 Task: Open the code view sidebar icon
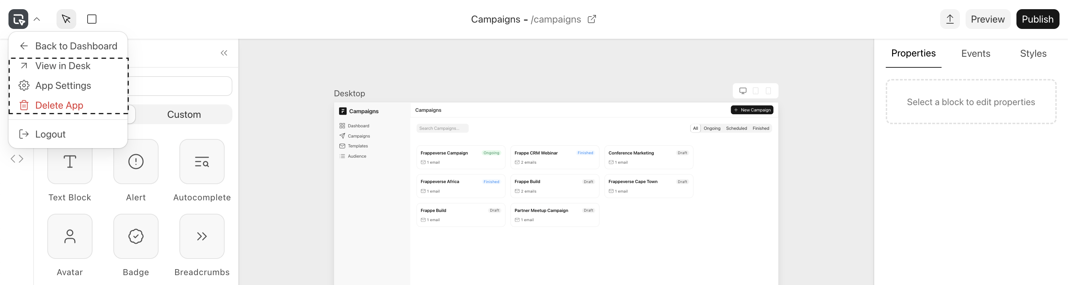coord(17,159)
